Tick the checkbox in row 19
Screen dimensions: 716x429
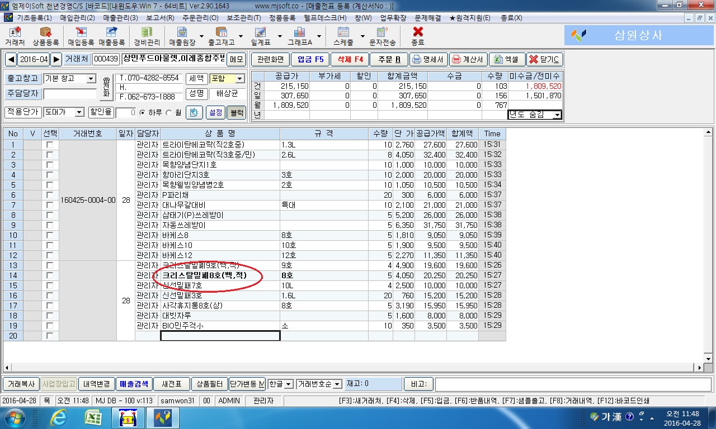pos(50,326)
